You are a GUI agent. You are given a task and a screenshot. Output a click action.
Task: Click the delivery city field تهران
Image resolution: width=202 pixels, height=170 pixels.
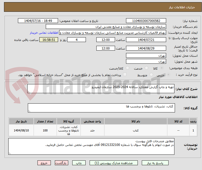pos(146,61)
